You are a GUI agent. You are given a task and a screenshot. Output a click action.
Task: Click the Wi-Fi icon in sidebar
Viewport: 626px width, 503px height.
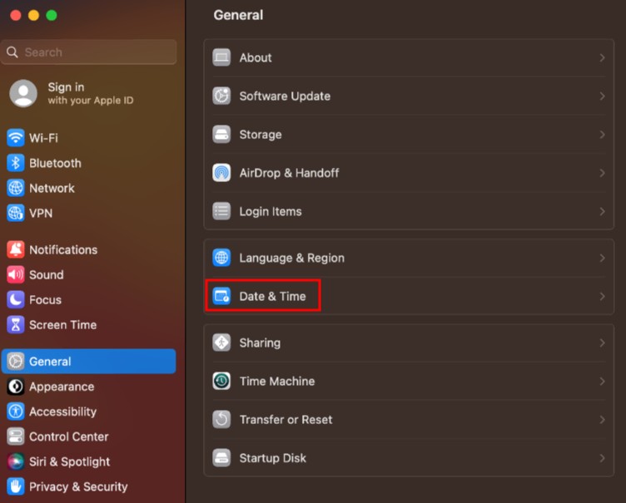[16, 138]
